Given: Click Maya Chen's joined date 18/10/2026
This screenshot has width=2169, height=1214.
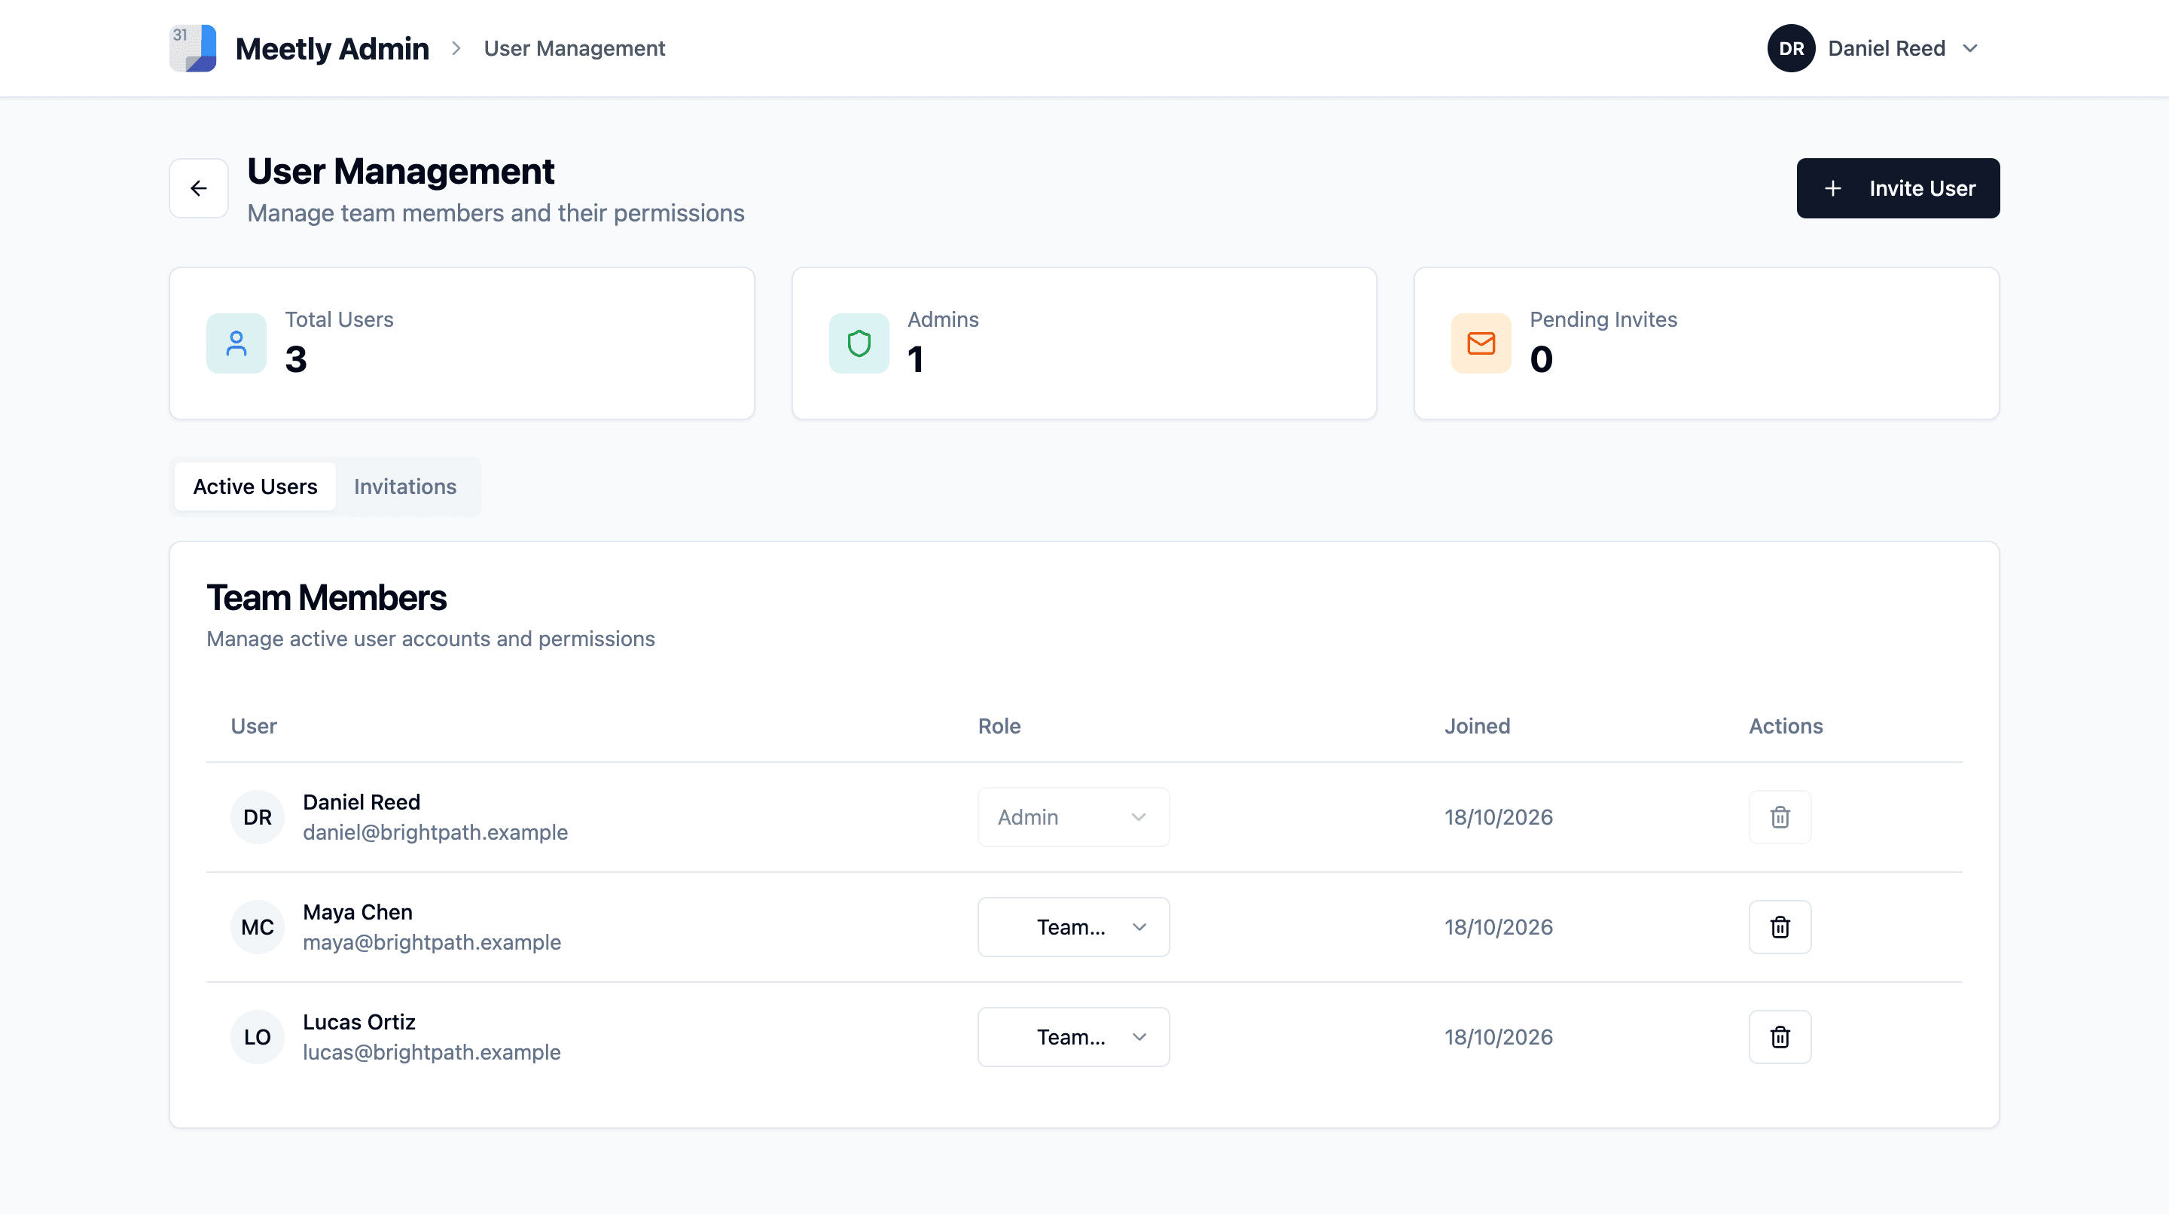Looking at the screenshot, I should 1499,927.
